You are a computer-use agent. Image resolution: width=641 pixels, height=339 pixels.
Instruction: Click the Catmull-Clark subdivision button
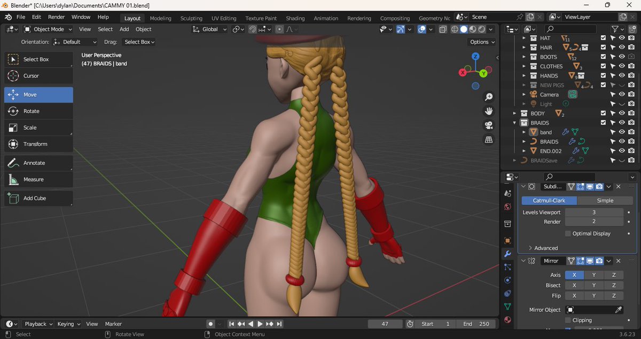tap(549, 201)
